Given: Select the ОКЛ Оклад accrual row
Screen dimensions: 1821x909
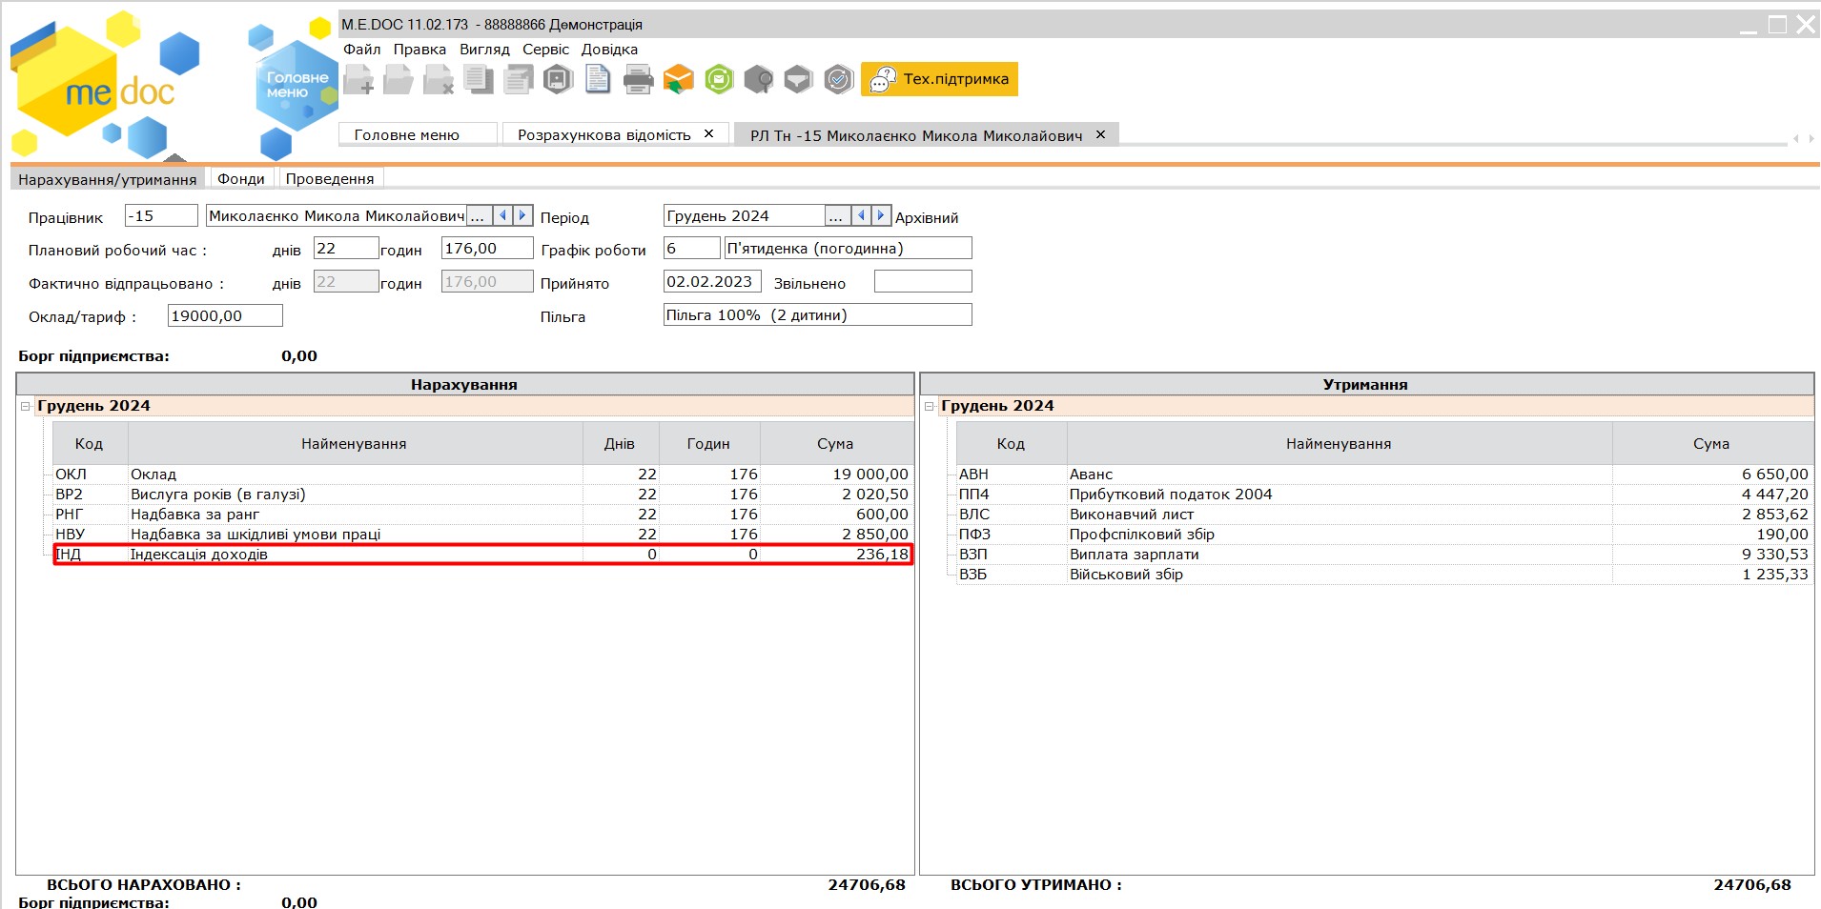Looking at the screenshot, I should coord(482,475).
